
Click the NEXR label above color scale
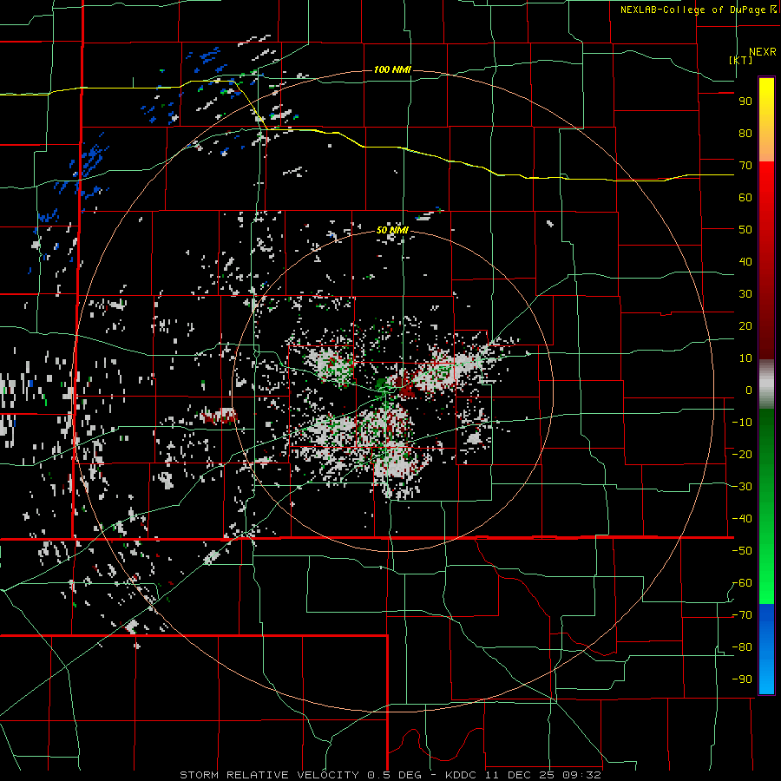pyautogui.click(x=763, y=52)
